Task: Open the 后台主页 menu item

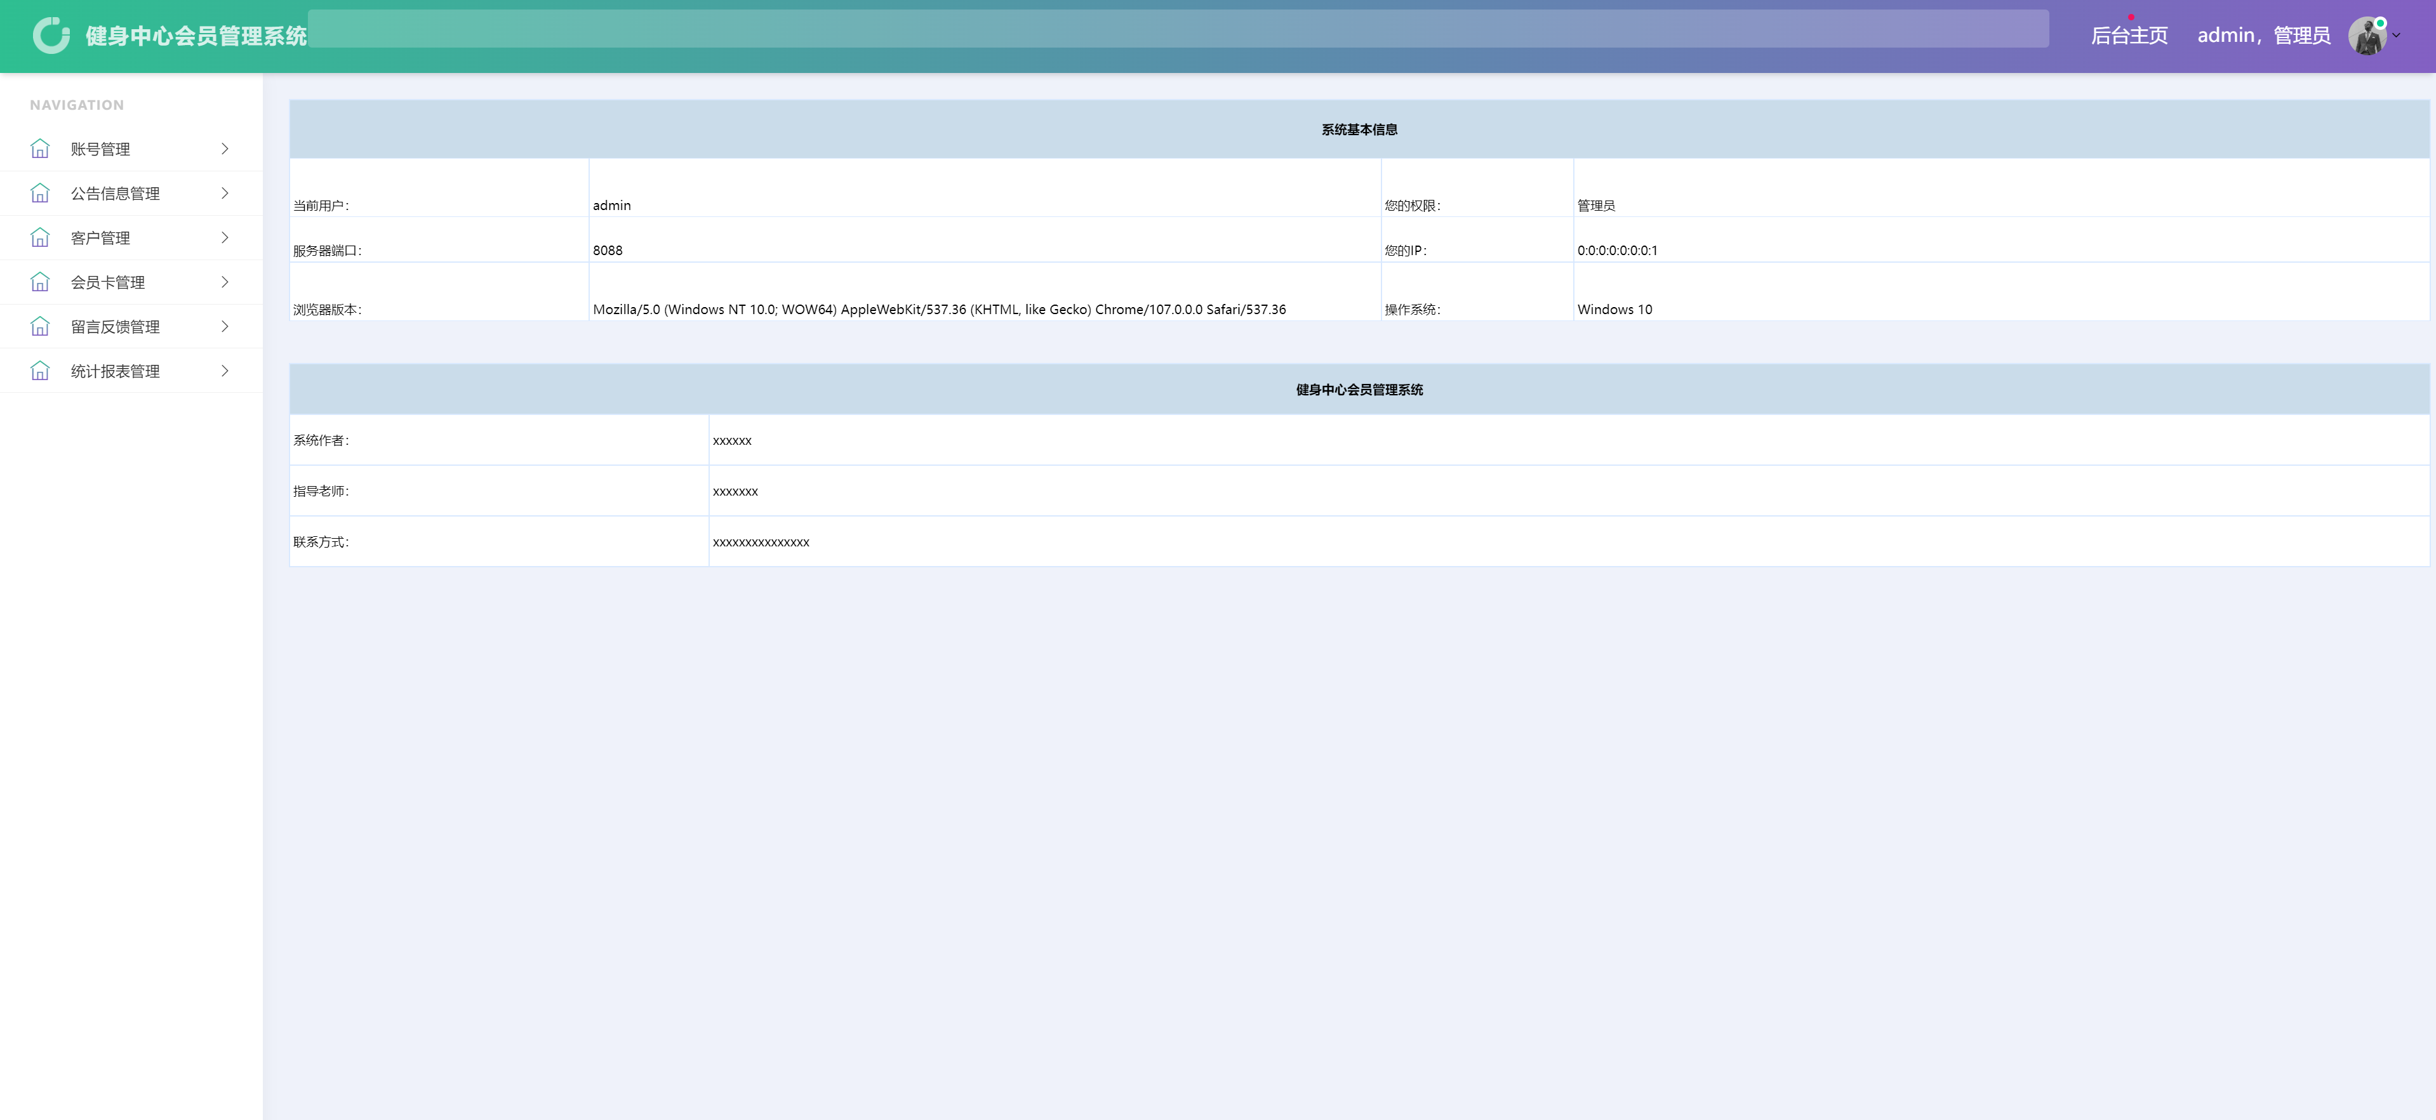Action: click(2129, 36)
